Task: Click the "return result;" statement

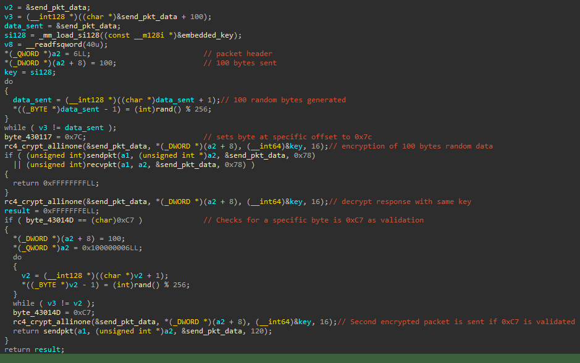Action: point(34,349)
